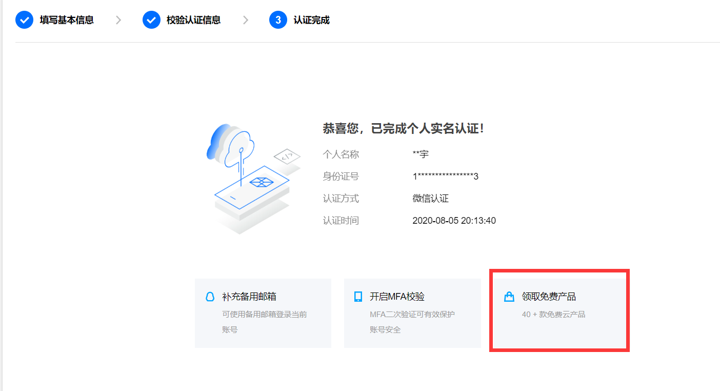Open the 补充备用邮箱 card title
This screenshot has height=391, width=720.
point(249,297)
